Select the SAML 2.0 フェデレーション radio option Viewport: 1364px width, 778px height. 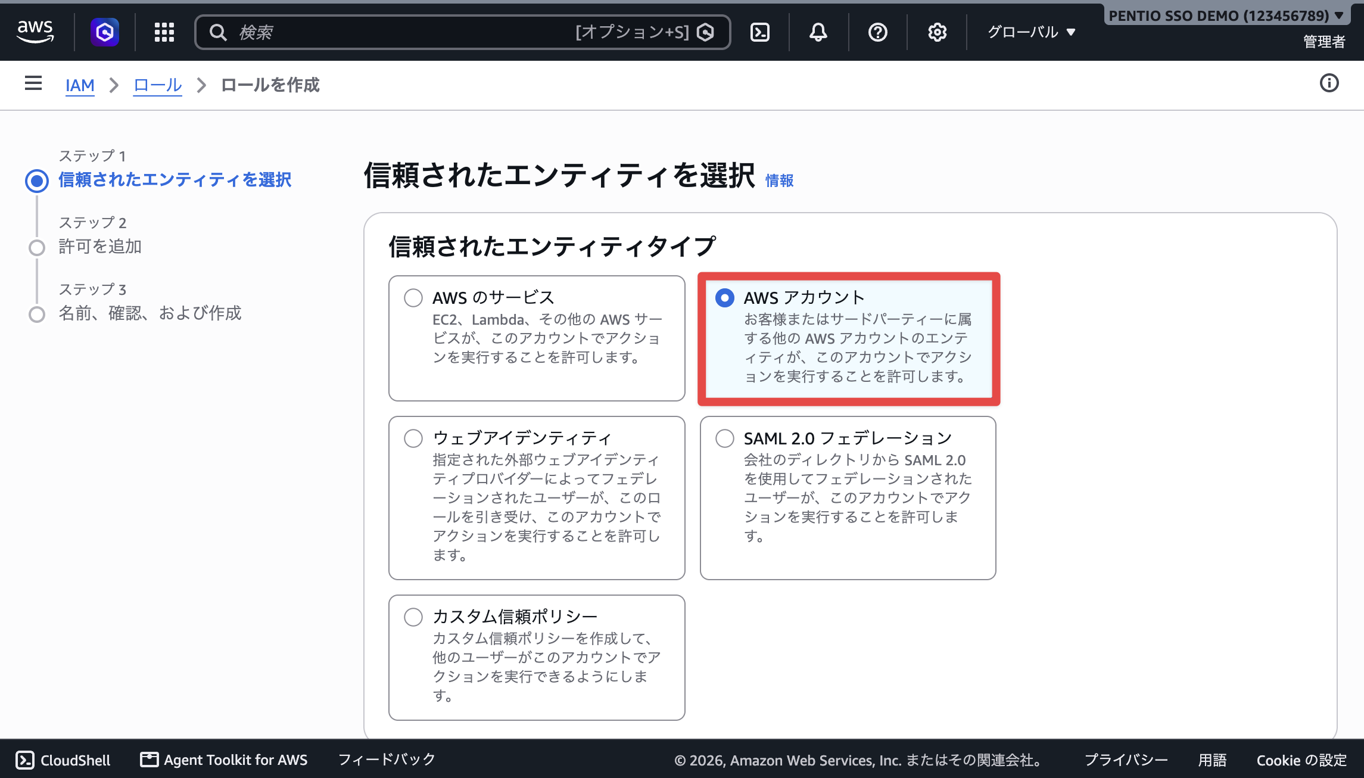tap(725, 438)
